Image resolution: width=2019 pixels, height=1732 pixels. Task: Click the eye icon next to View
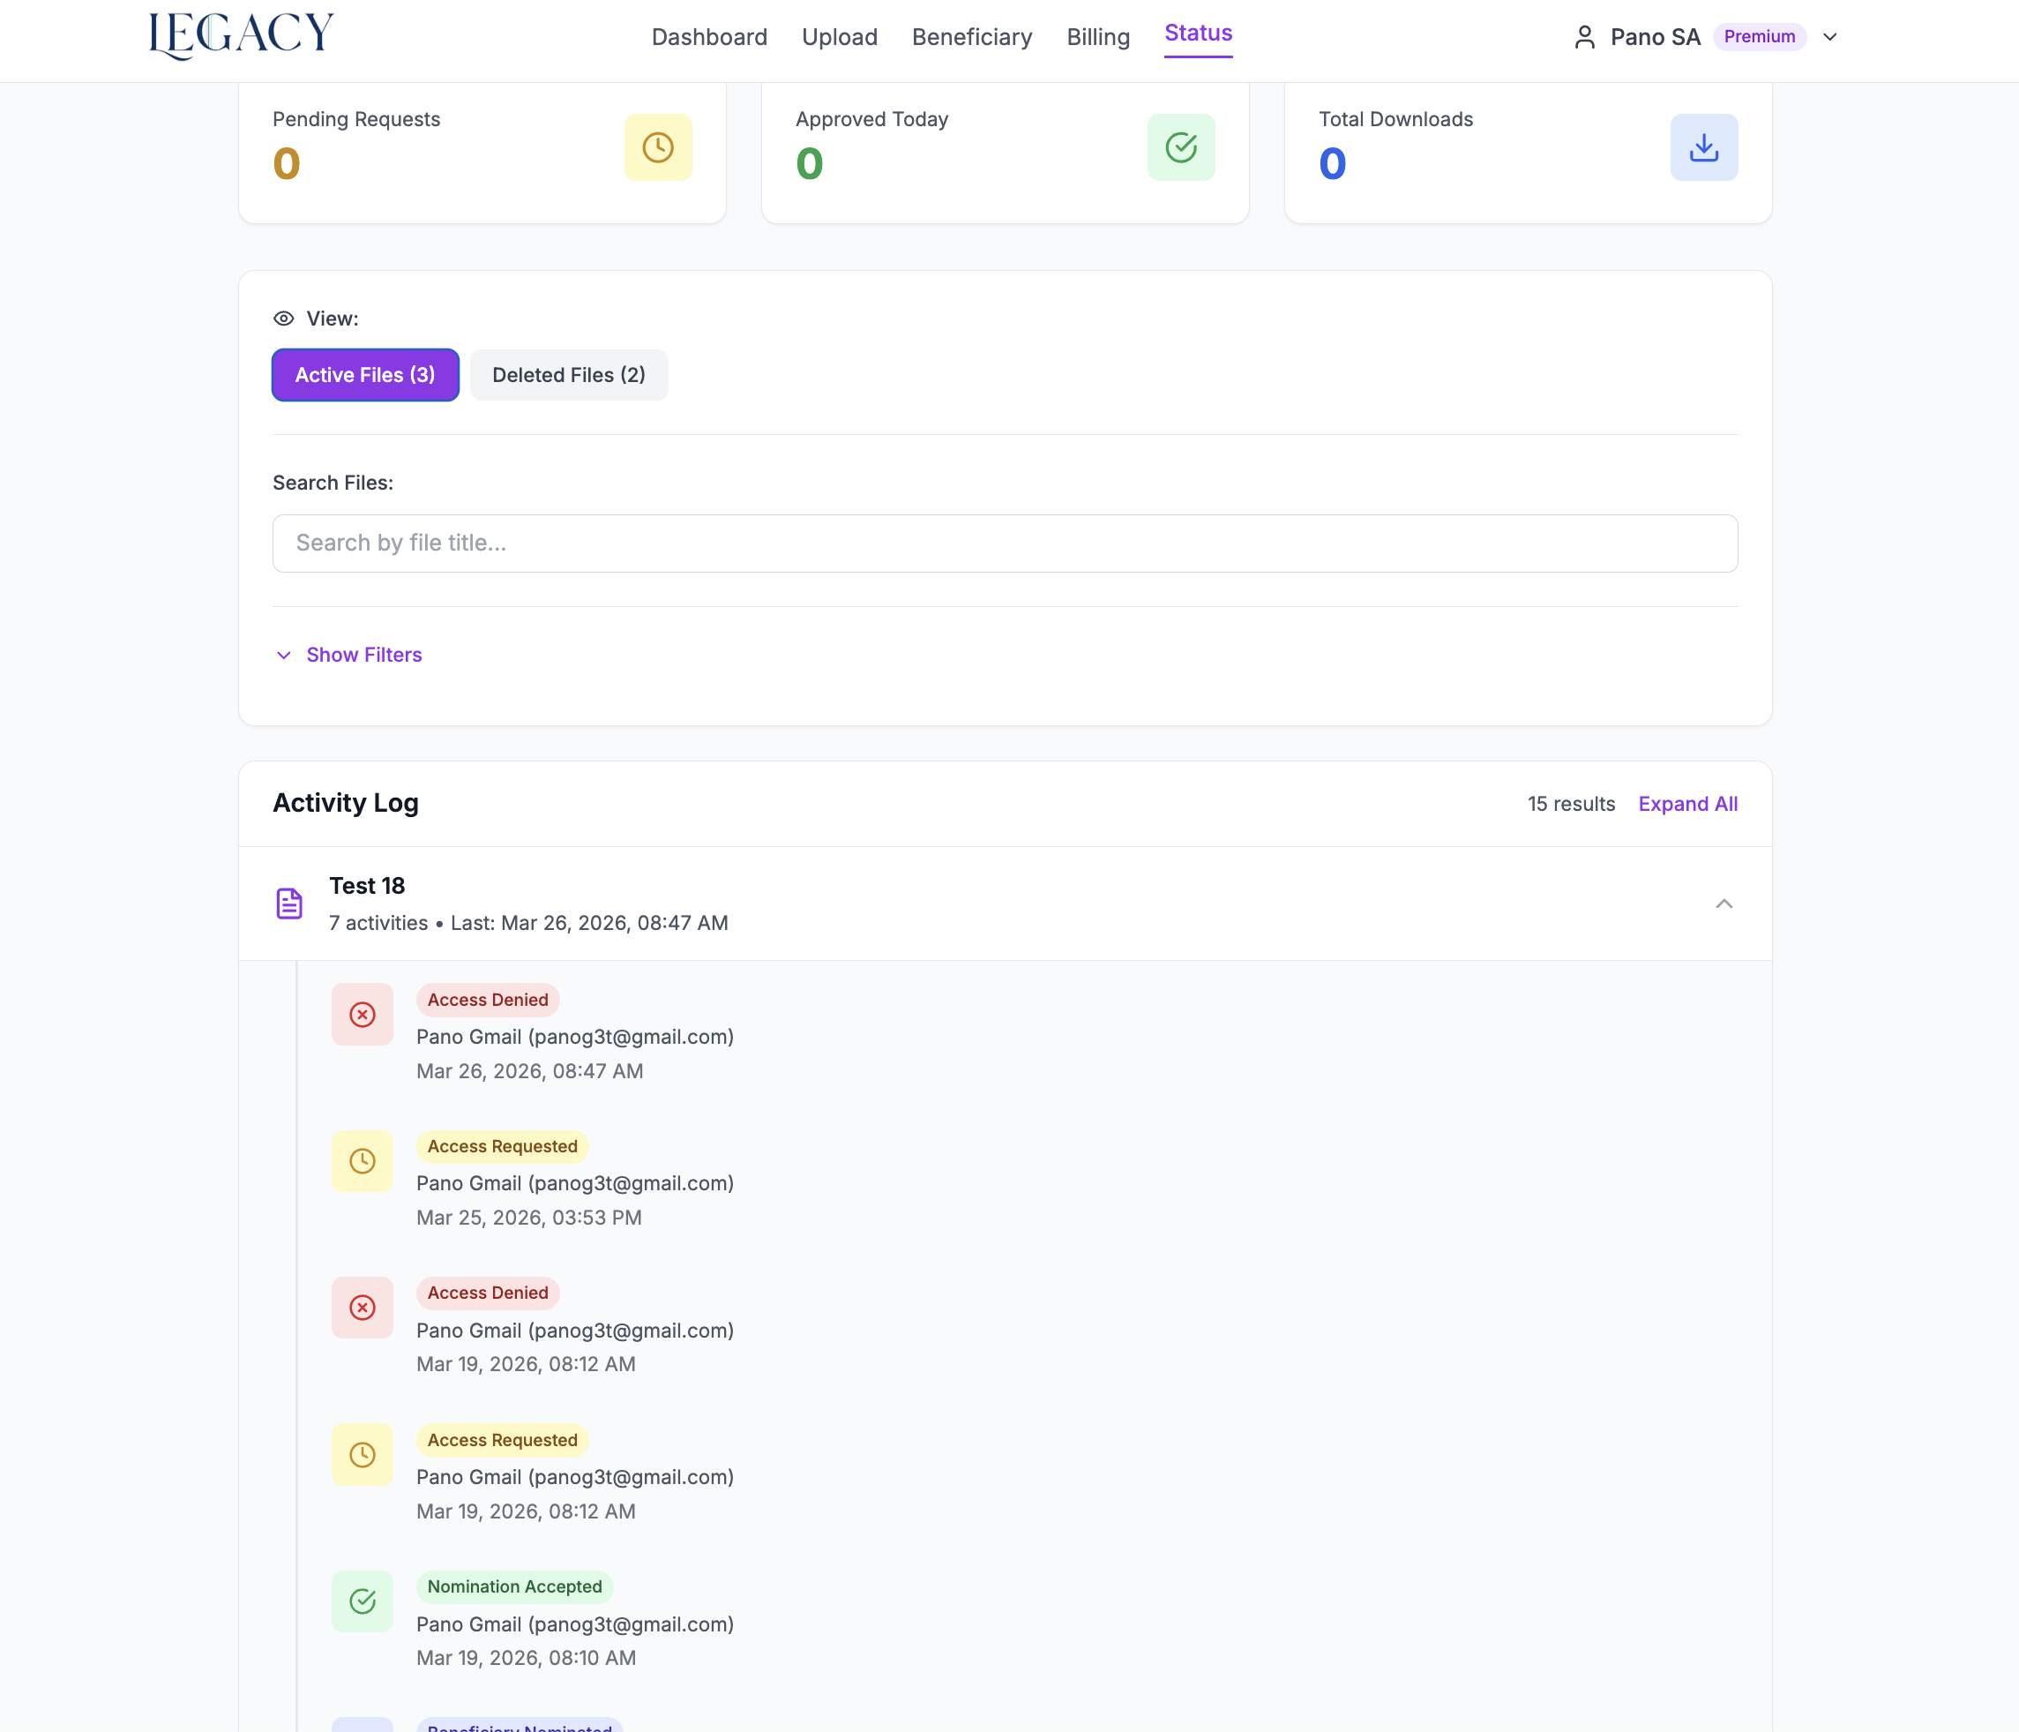[283, 319]
